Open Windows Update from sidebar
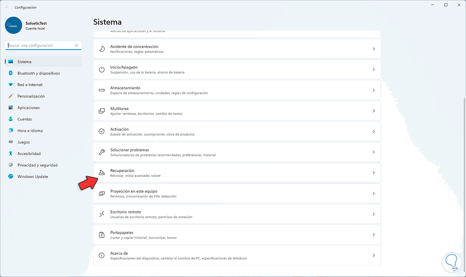 click(33, 177)
